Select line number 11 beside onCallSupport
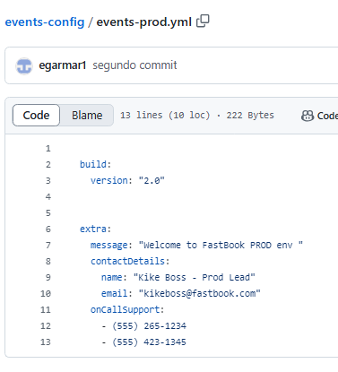 pyautogui.click(x=46, y=310)
